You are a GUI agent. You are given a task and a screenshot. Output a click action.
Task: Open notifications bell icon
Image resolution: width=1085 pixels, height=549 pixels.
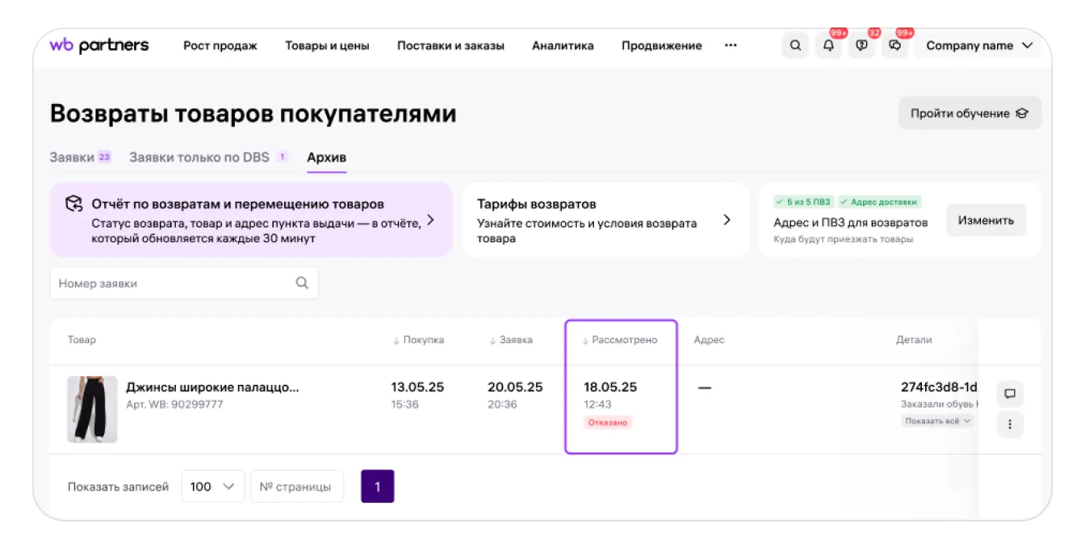[x=828, y=46]
